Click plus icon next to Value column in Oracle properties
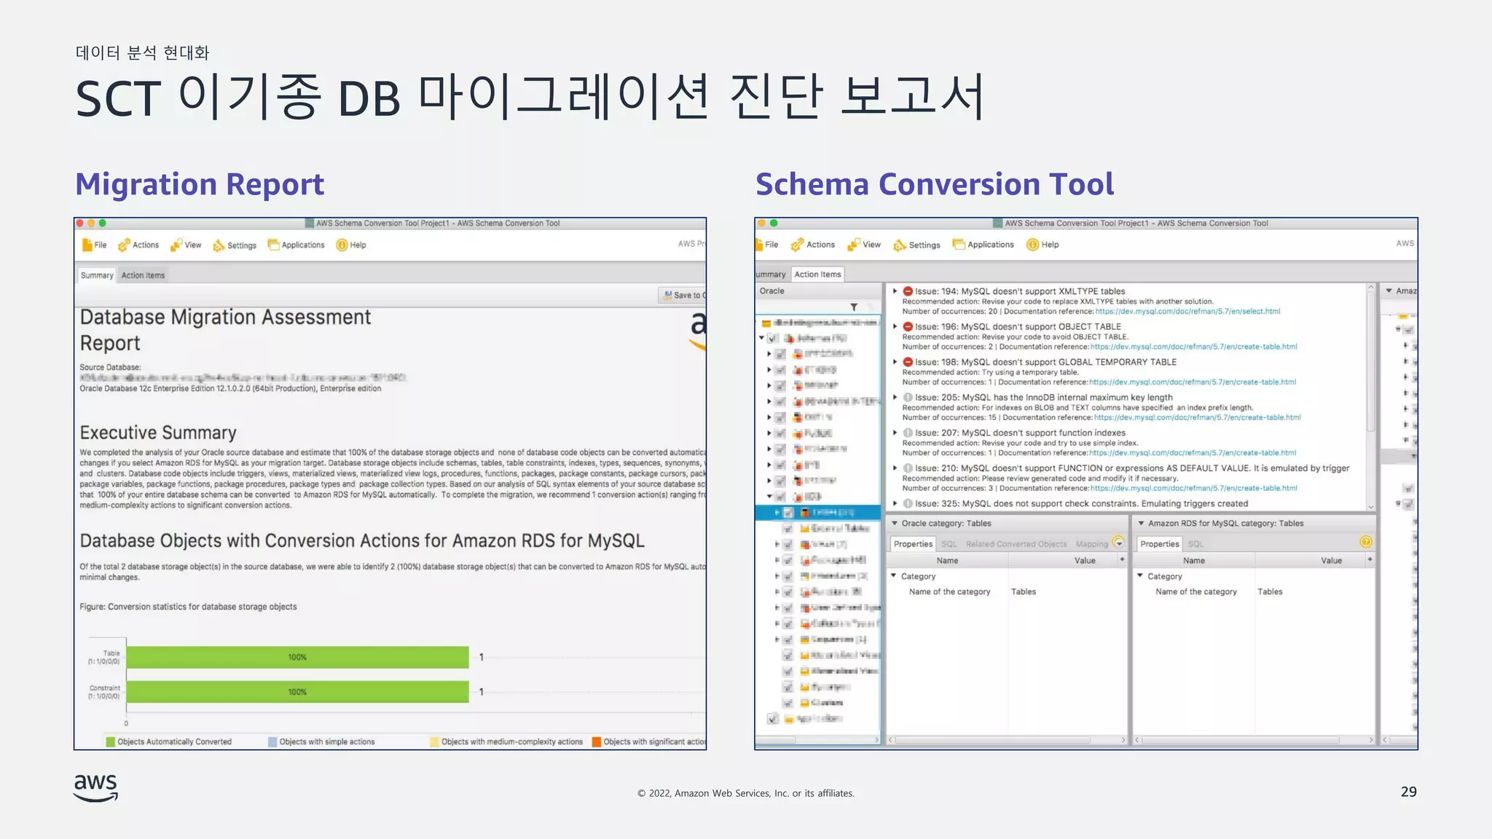 [x=1122, y=559]
